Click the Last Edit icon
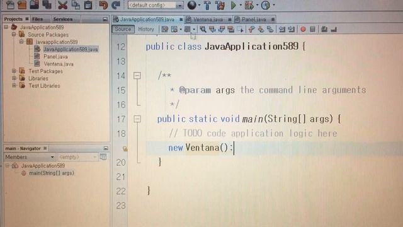The image size is (403, 227). click(x=165, y=30)
